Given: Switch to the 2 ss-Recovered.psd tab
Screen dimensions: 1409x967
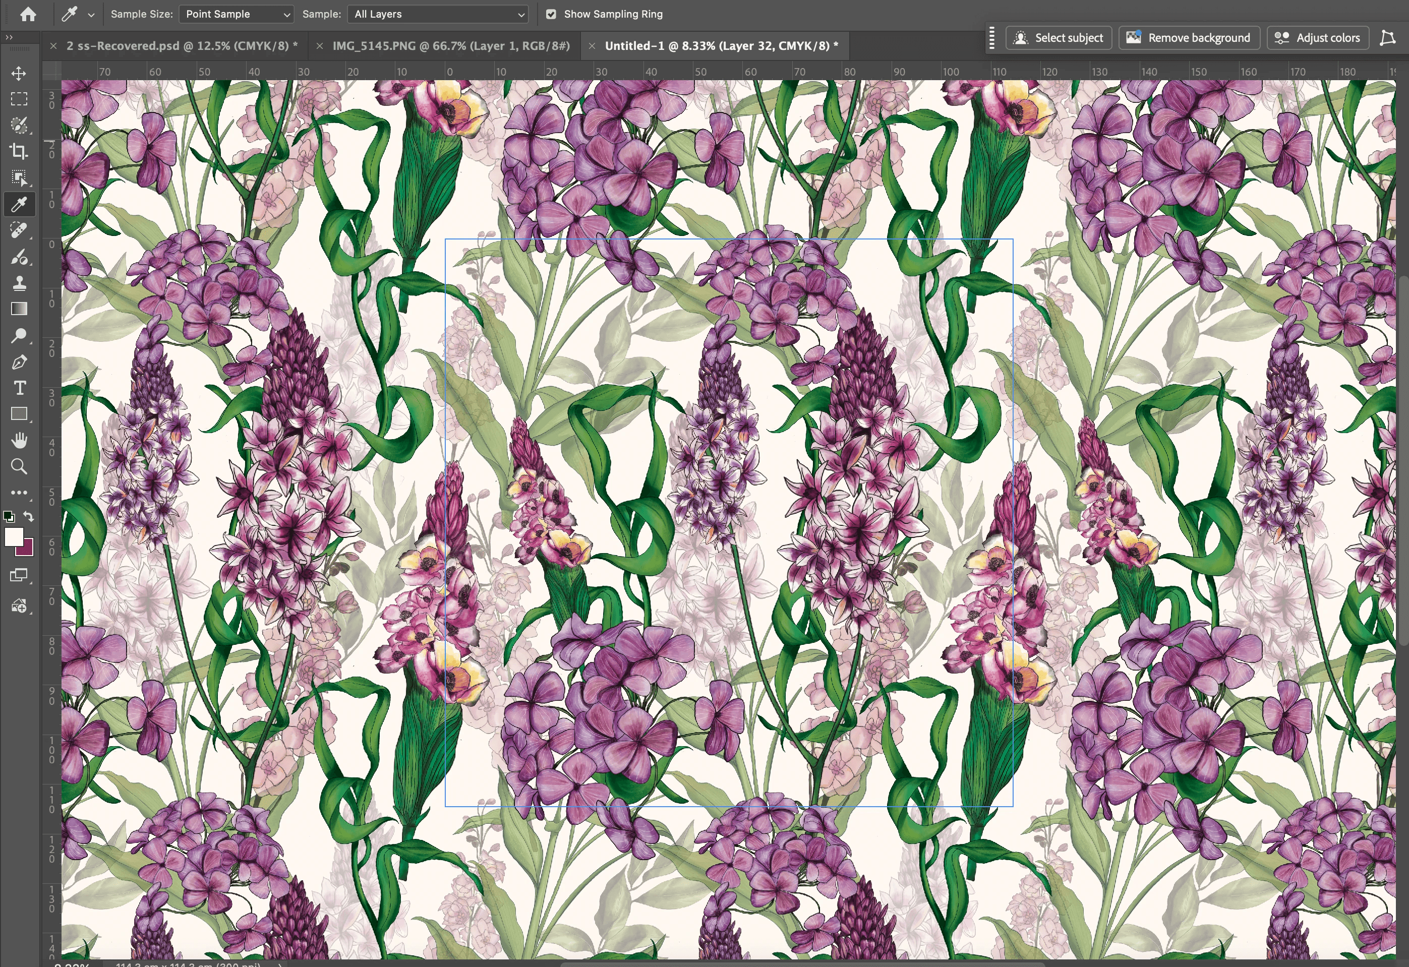Looking at the screenshot, I should point(182,46).
